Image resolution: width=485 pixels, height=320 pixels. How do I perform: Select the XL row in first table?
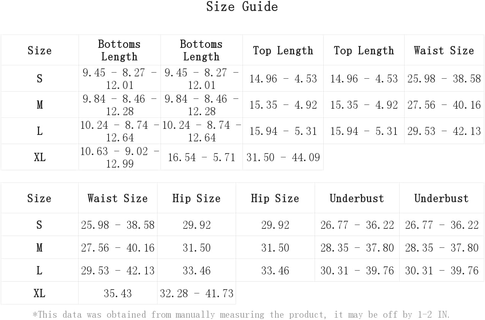point(162,157)
